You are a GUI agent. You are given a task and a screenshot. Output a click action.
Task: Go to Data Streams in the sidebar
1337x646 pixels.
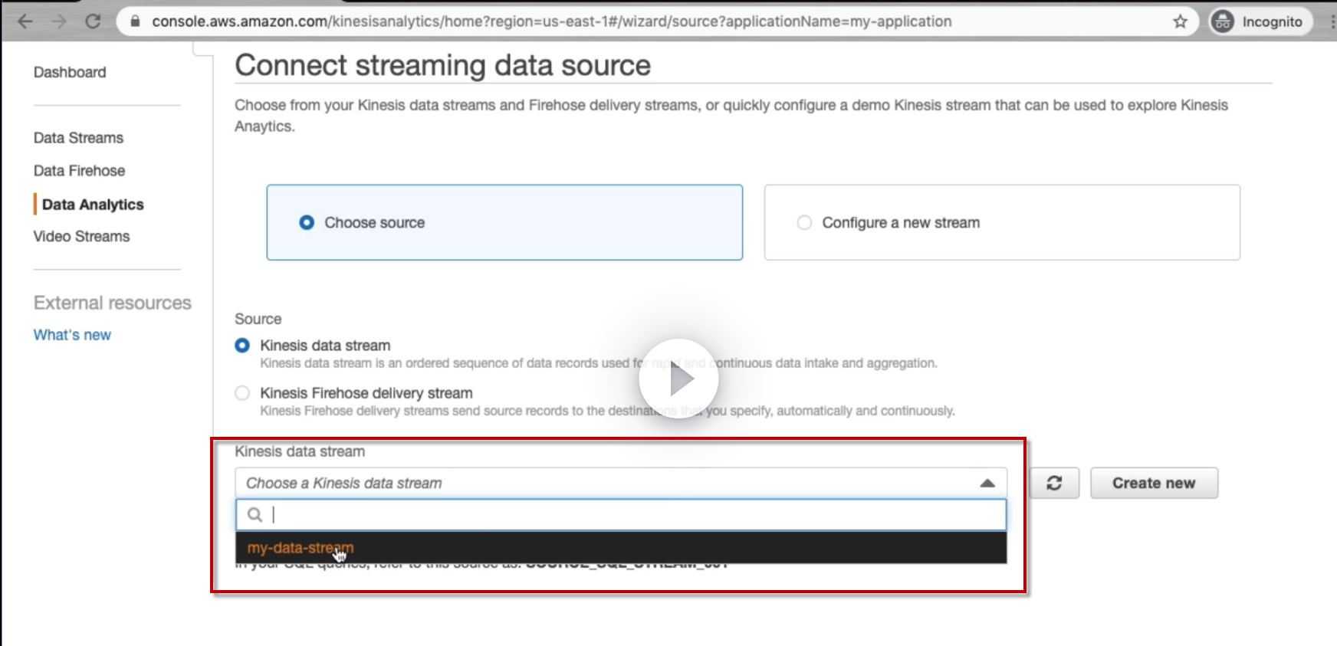tap(78, 138)
